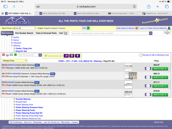Open the Mobile Site link

pyautogui.click(x=159, y=122)
